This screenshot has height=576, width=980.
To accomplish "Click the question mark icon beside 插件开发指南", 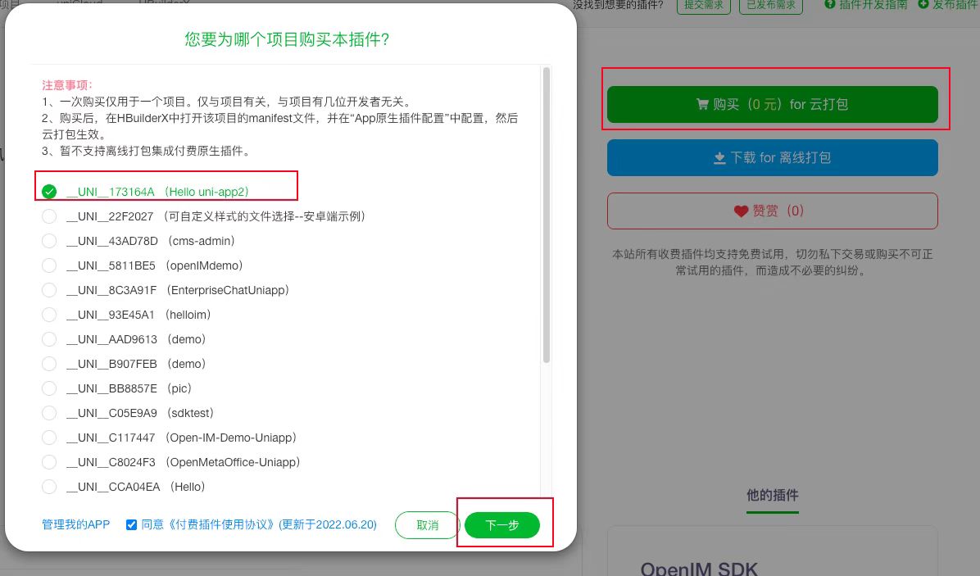I will coord(830,4).
